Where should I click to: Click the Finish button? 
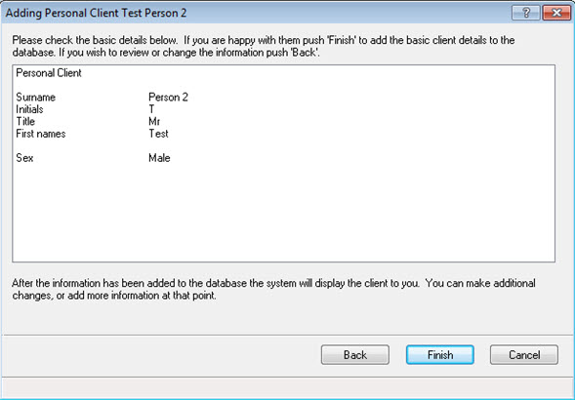pos(439,354)
